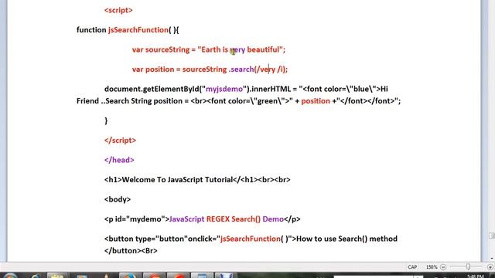Click 'Welcome To JavaScript Tutorial' heading text

[x=177, y=180]
